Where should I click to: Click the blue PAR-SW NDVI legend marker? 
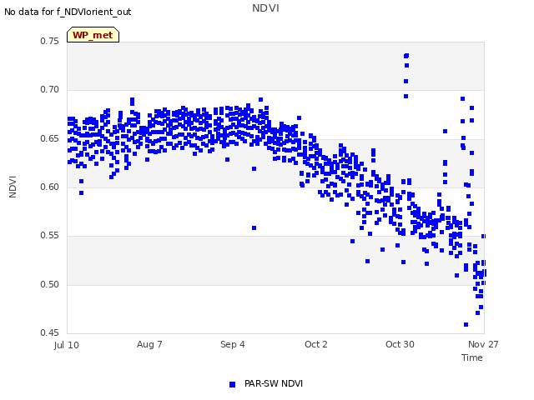tap(232, 384)
